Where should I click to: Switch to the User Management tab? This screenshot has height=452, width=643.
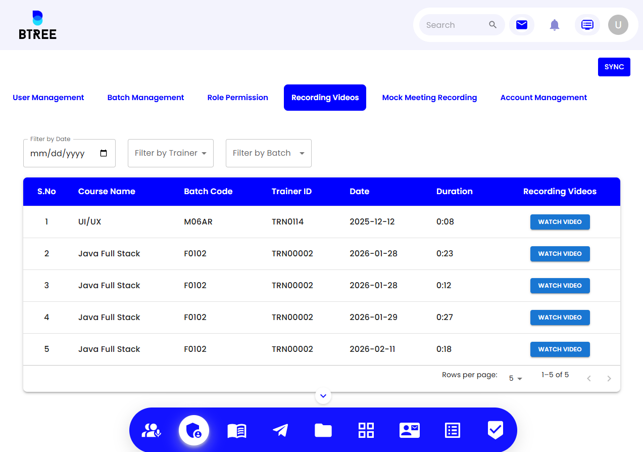48,98
